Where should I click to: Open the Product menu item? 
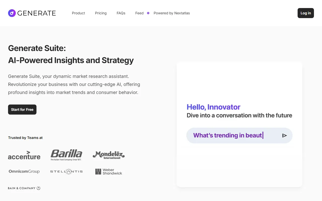(x=78, y=13)
